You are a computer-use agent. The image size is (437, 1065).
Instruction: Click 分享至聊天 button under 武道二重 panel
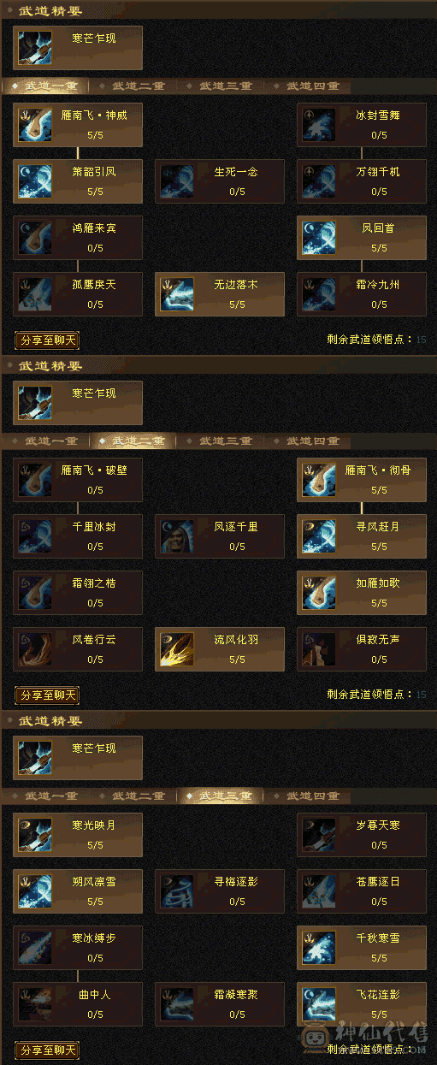47,695
